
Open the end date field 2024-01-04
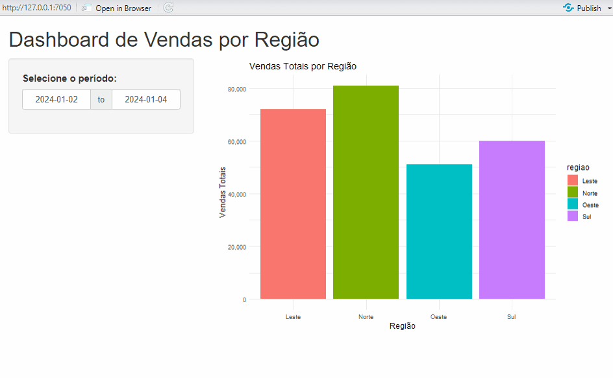[146, 99]
